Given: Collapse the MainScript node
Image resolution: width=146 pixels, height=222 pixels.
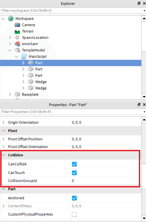Looking at the screenshot, I should (x=16, y=57).
